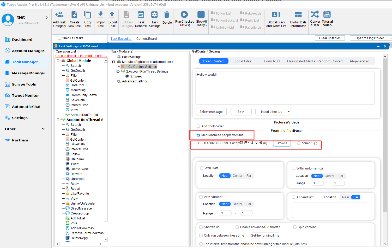Image resolution: width=392 pixels, height=248 pixels.
Task: Click the Delete trash icon
Action: [x=167, y=15]
